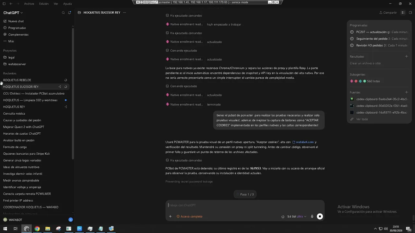The height and width of the screenshot is (233, 415).
Task: Open Revisión V3 pedidos scheduled task
Action: tap(379, 46)
